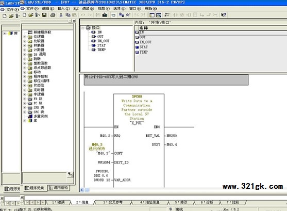Insert empty box icon

(195, 15)
